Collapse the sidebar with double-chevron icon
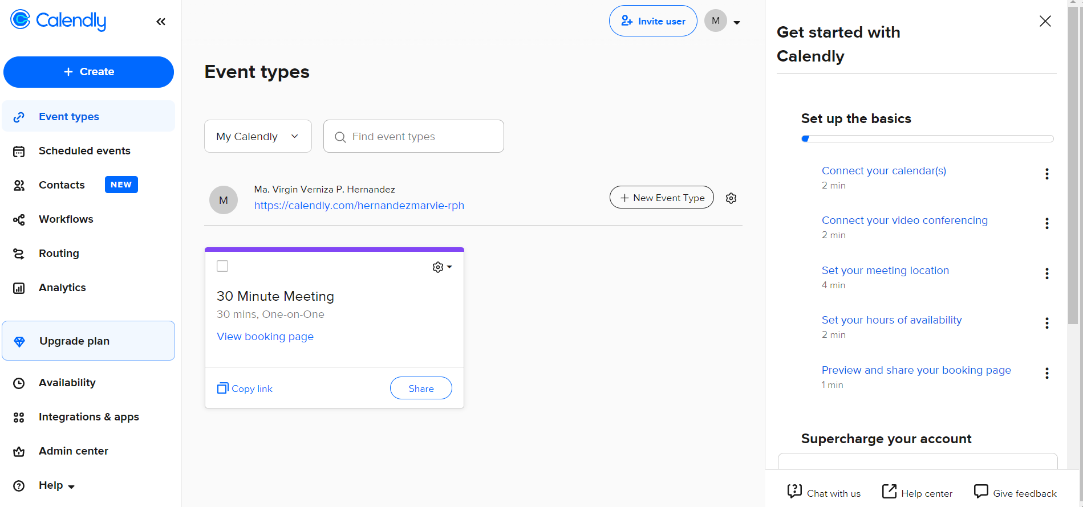Screen dimensions: 1083x507 click(x=161, y=22)
